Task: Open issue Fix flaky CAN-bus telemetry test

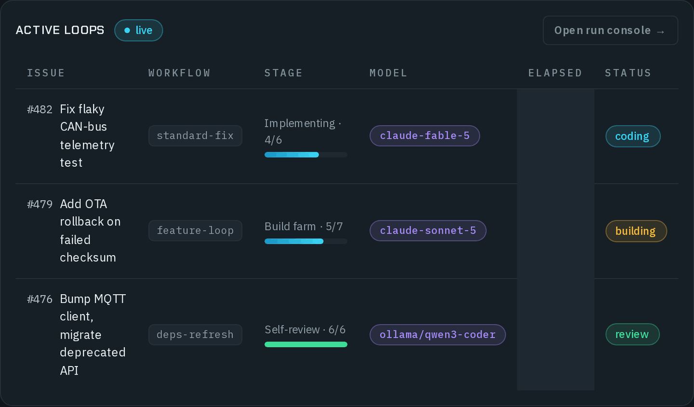Action: tap(87, 136)
